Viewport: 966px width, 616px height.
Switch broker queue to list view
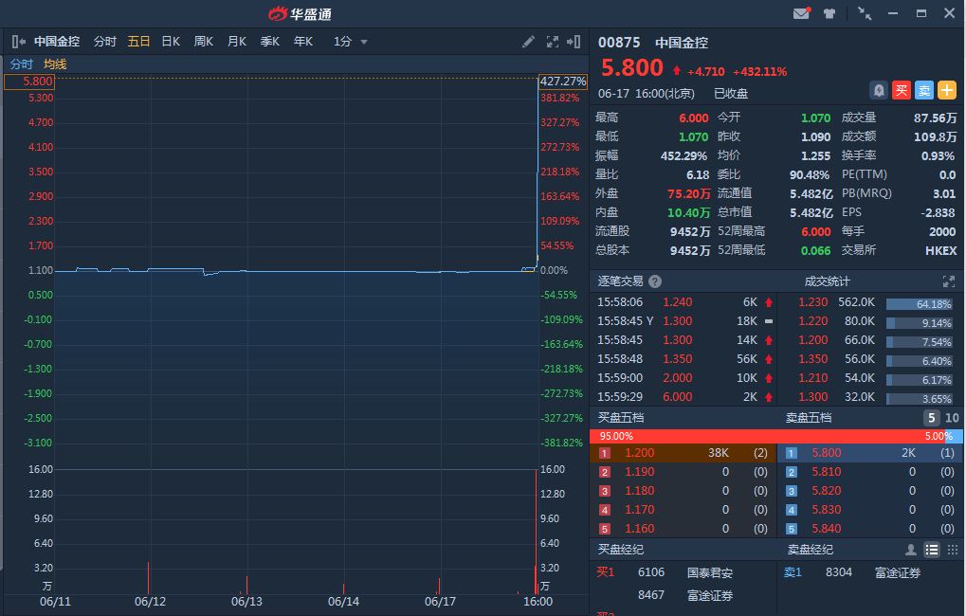pos(931,550)
